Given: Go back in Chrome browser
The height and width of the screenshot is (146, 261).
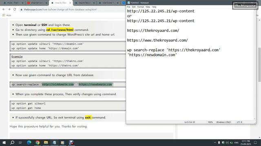Looking at the screenshot, I should [x=4, y=9].
